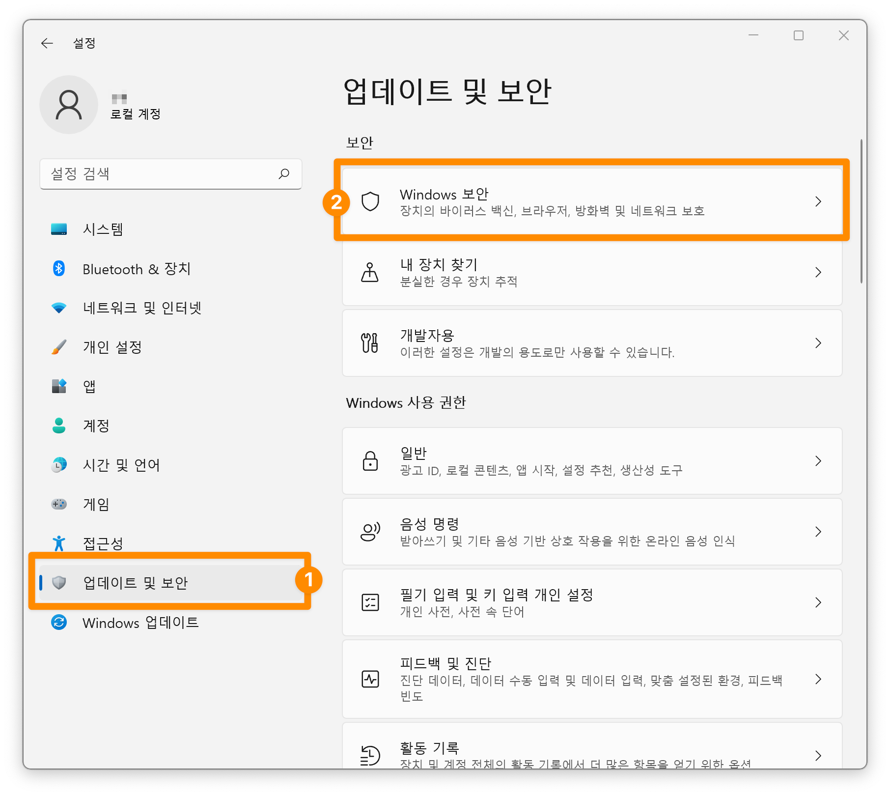The height and width of the screenshot is (796, 890).
Task: Click the 피드백 및 진단 pulse icon
Action: [370, 679]
